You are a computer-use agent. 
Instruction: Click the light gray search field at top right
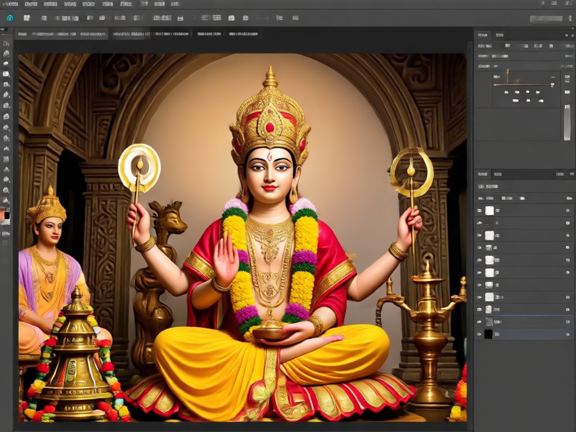[x=546, y=19]
